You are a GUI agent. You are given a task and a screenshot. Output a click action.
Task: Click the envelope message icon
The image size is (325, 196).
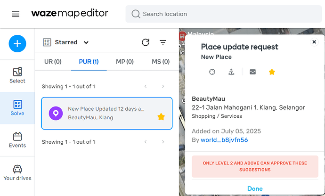click(x=252, y=72)
